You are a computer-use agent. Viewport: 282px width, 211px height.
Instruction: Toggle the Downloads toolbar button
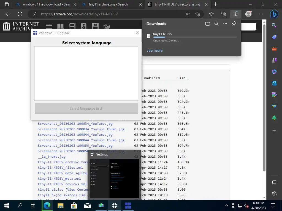click(x=236, y=14)
